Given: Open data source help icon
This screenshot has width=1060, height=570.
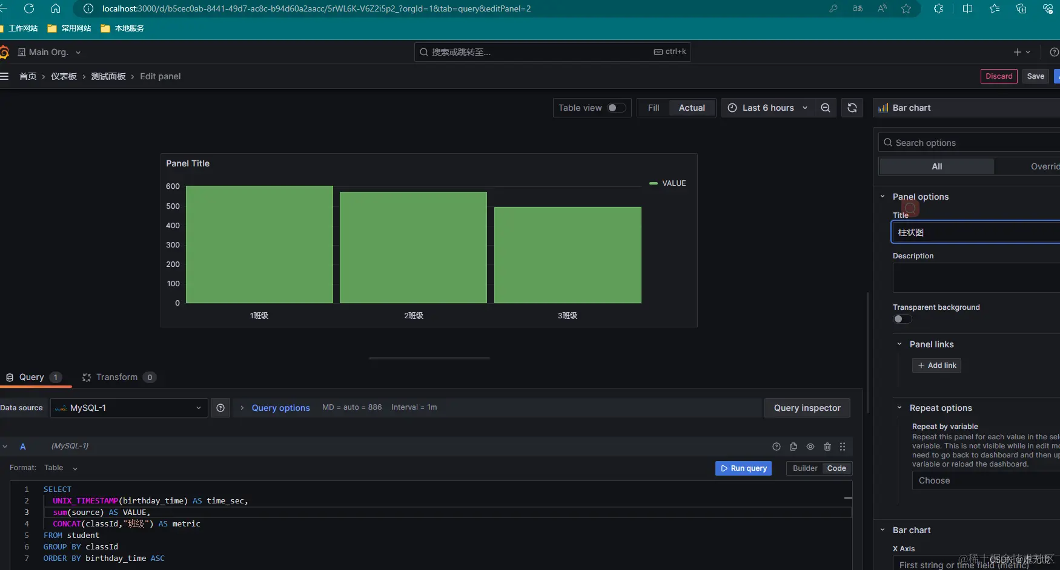Looking at the screenshot, I should 220,408.
